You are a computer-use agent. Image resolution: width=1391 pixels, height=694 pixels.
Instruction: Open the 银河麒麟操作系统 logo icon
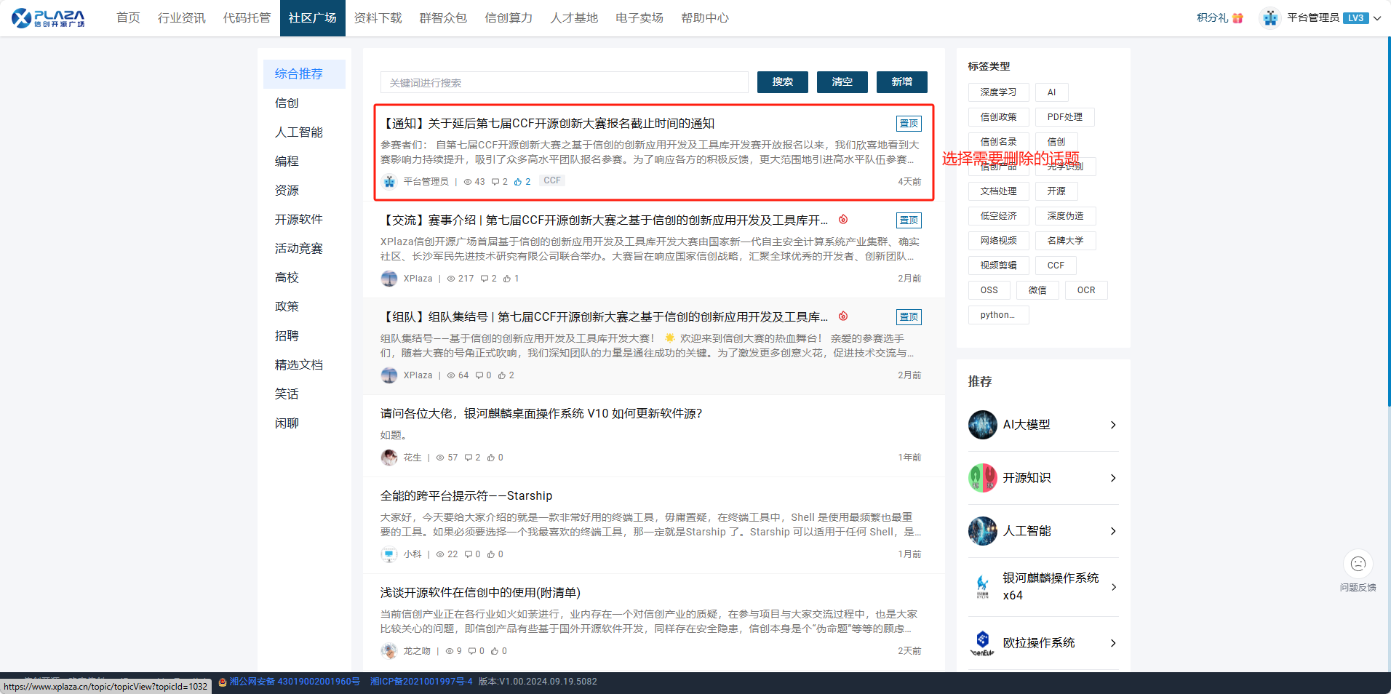click(x=982, y=586)
